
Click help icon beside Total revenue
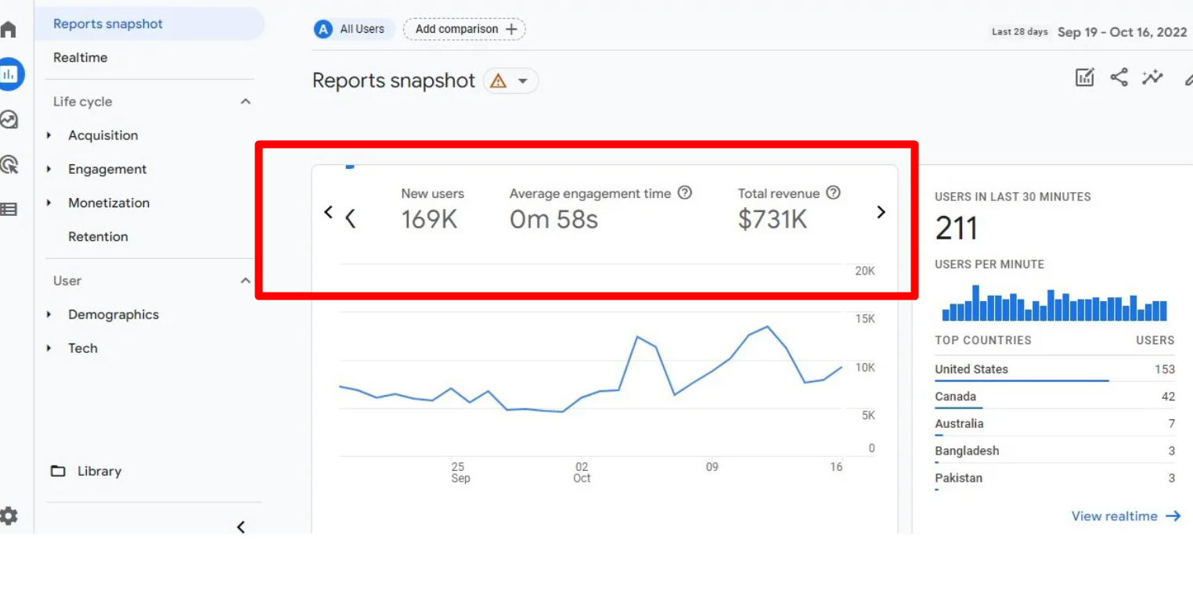click(833, 192)
